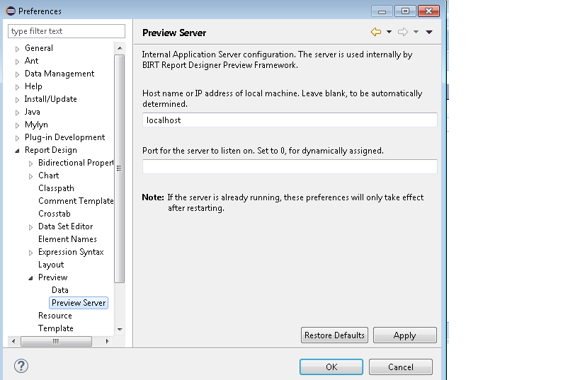
Task: Select Preview preference page
Action: (x=53, y=277)
